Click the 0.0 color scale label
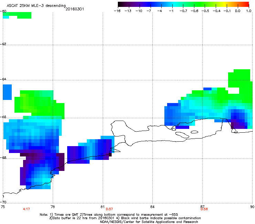Image resolution: width=255 pixels, height=224 pixels. (x=238, y=11)
